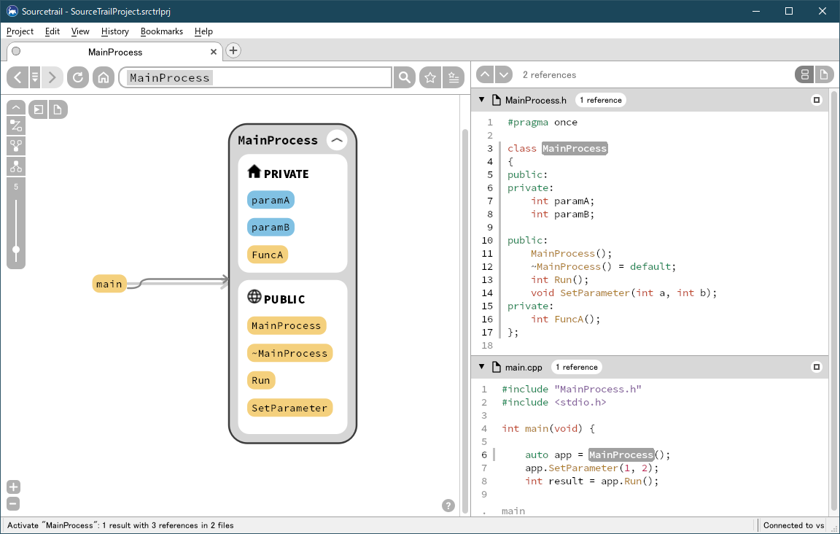
Task: Open the bookmark manager list icon
Action: 454,77
